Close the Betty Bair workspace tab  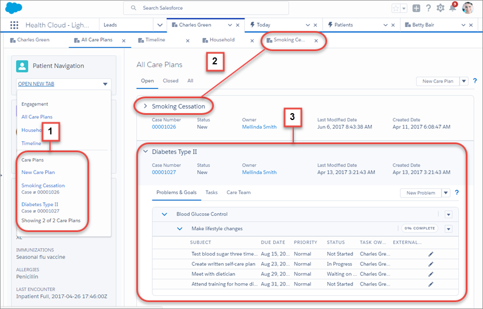tap(471, 25)
